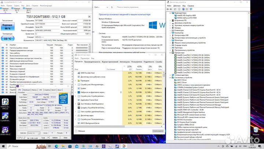264x149 pixels.
Task: Click the Tools button in CPU-Z
Action: [x=43, y=138]
